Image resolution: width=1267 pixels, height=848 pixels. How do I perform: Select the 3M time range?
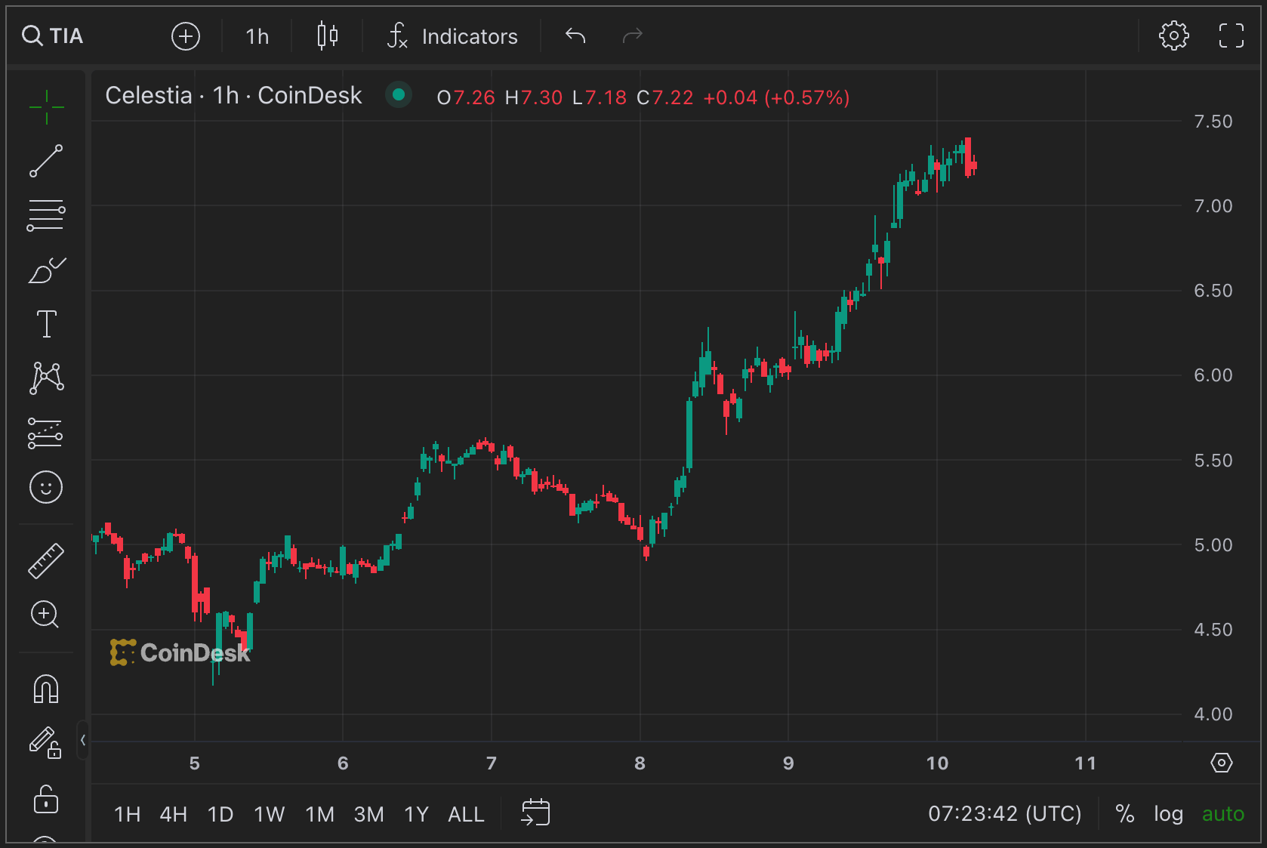click(369, 814)
